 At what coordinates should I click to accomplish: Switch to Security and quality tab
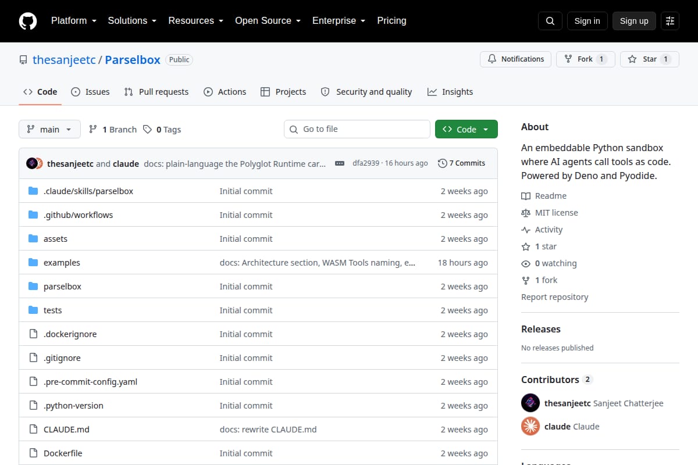(366, 92)
